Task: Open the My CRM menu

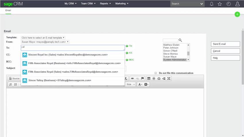Action: (71, 3)
